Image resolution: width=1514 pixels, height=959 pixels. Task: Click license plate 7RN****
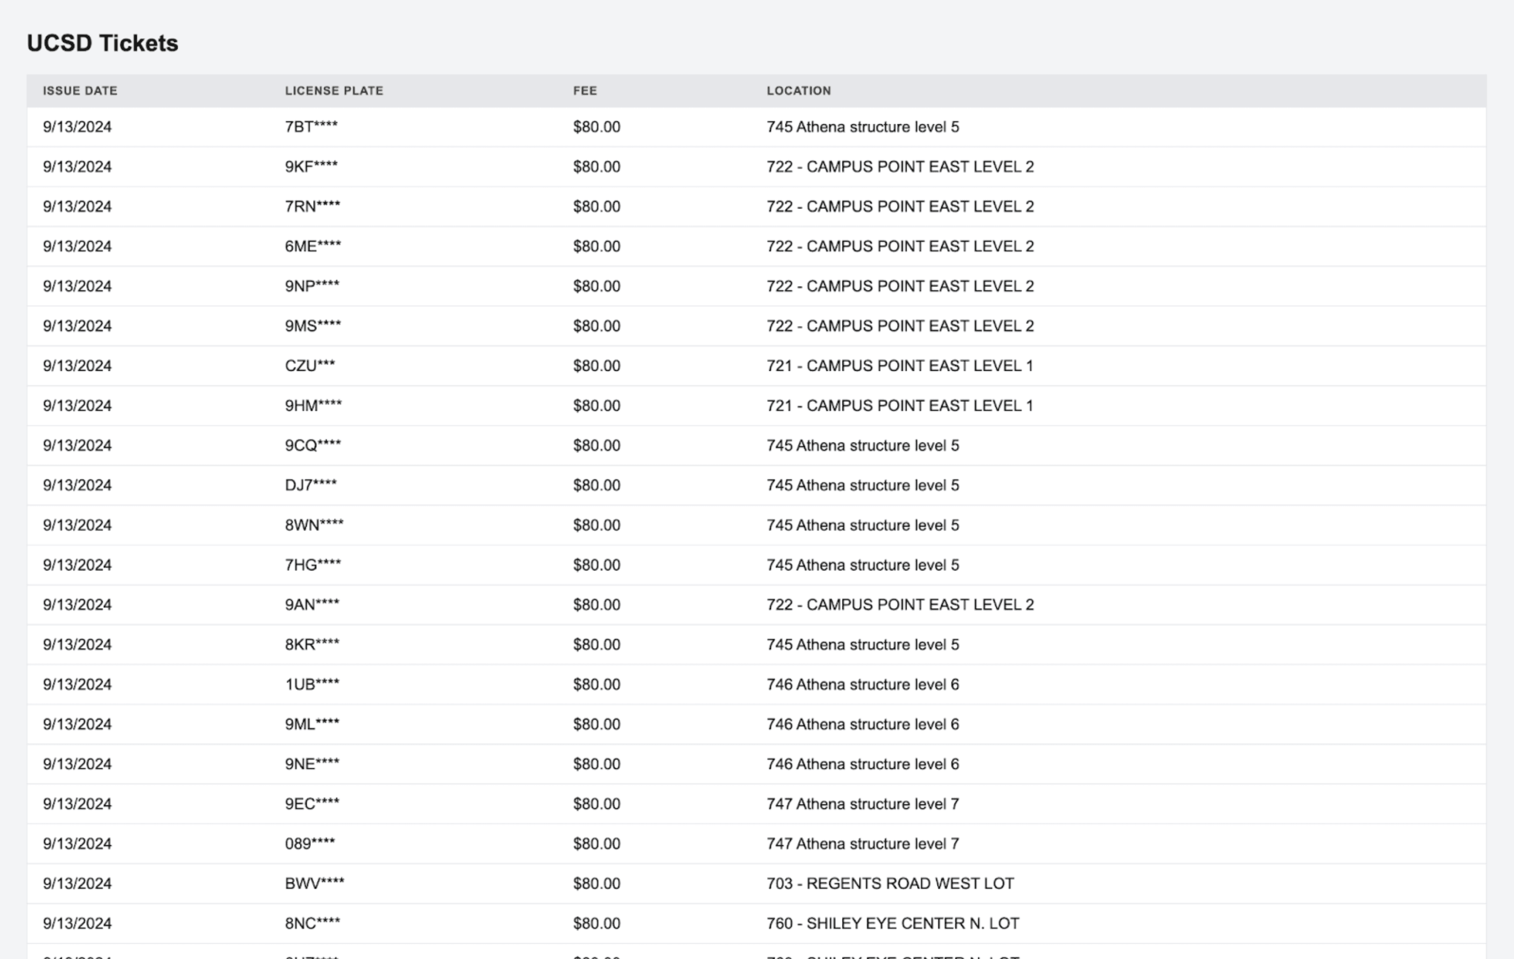(312, 206)
